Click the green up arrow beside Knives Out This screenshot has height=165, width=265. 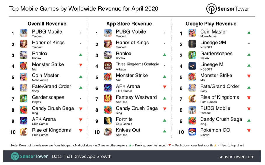(x=165, y=131)
